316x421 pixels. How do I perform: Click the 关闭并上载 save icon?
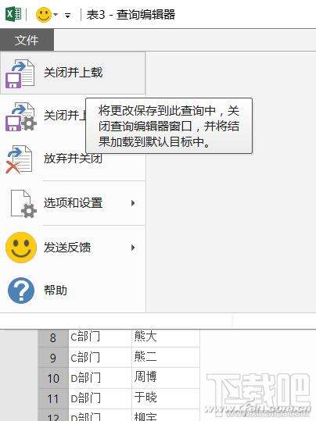coord(20,74)
